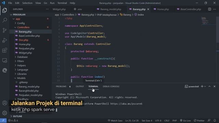
Task: Open Explorer Views and More Actions ellipsis
Action: [x=47, y=9]
